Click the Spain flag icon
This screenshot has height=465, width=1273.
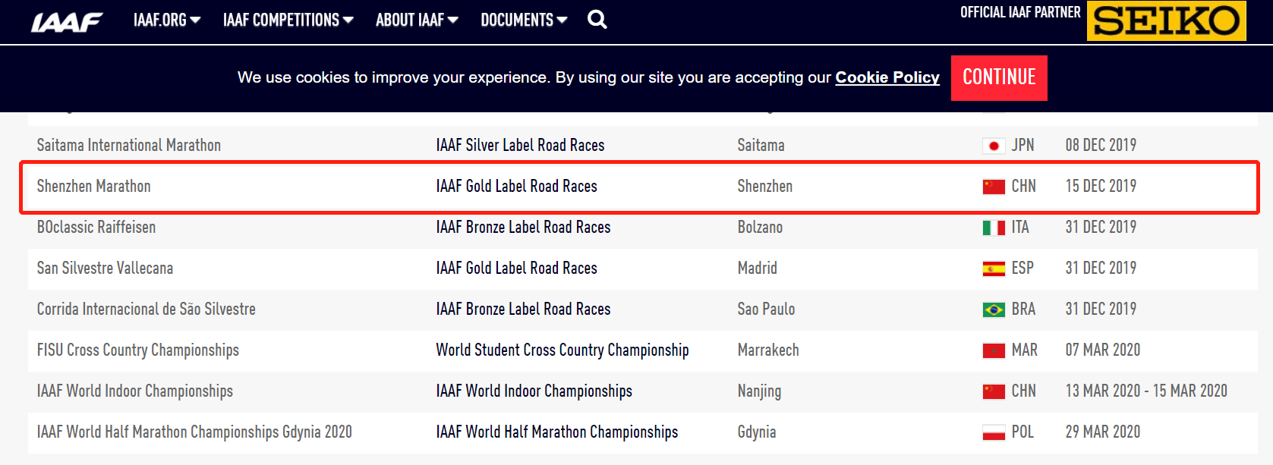pyautogui.click(x=994, y=269)
